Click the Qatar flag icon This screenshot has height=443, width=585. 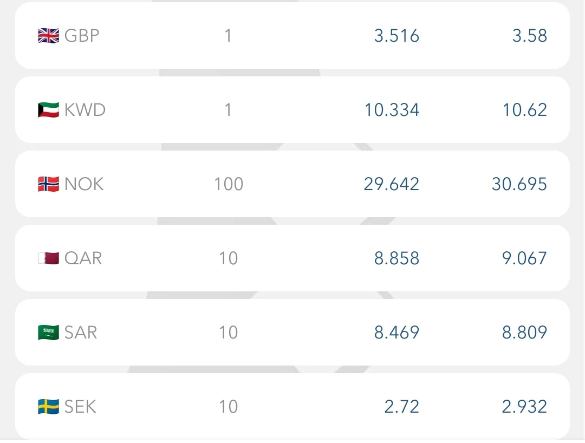tap(48, 259)
